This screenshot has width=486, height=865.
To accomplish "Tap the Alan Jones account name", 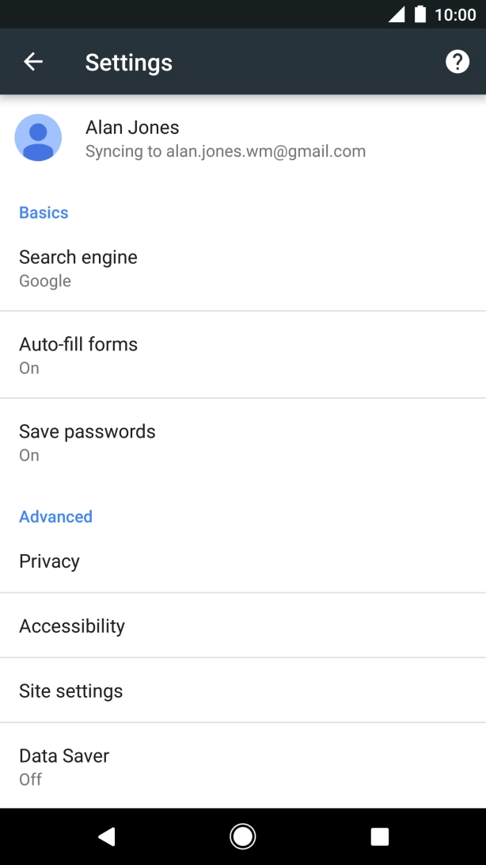I will (x=132, y=128).
